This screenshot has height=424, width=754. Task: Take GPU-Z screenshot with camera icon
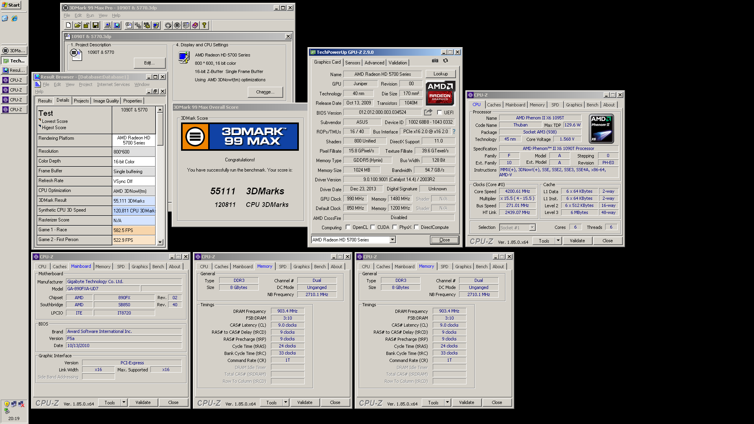pos(435,61)
